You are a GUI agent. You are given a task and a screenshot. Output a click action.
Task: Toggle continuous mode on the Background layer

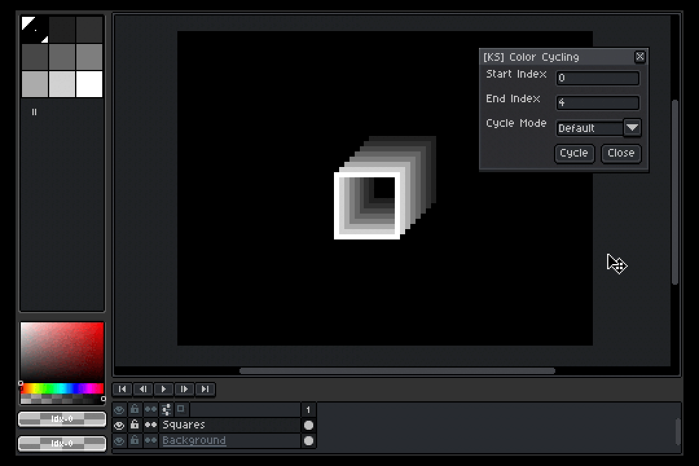point(150,441)
